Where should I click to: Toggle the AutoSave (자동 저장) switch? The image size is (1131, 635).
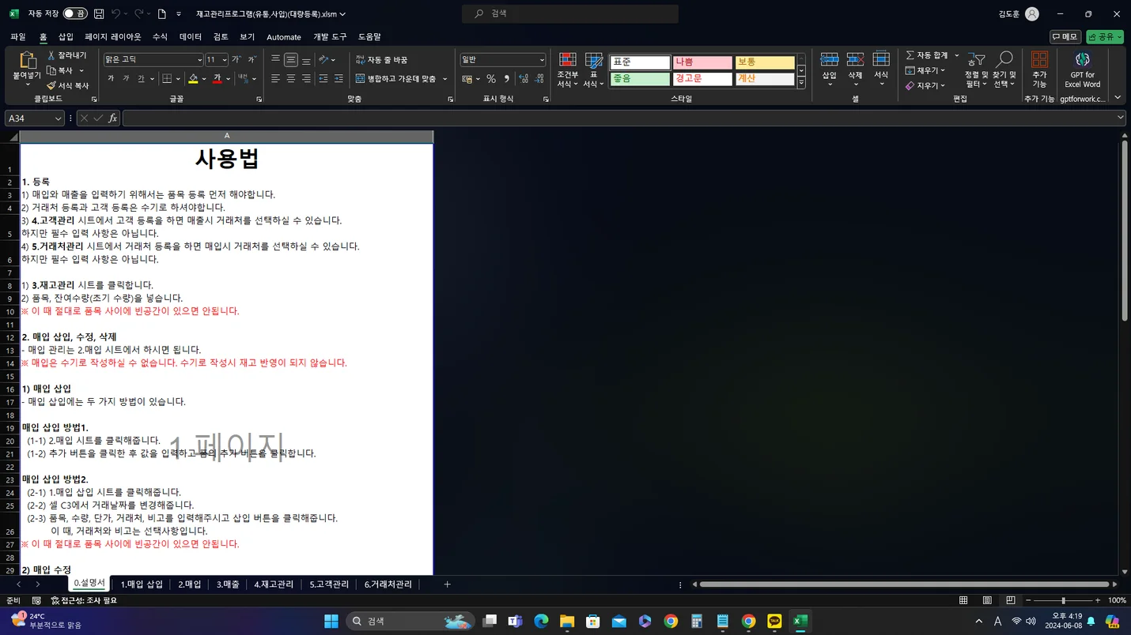coord(76,13)
